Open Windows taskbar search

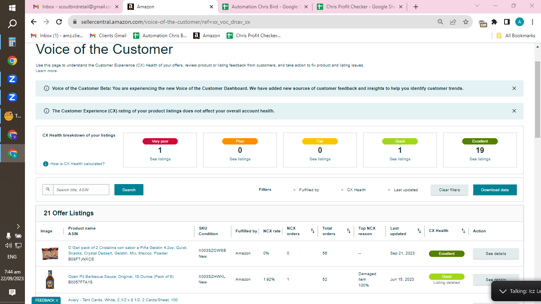12,24
